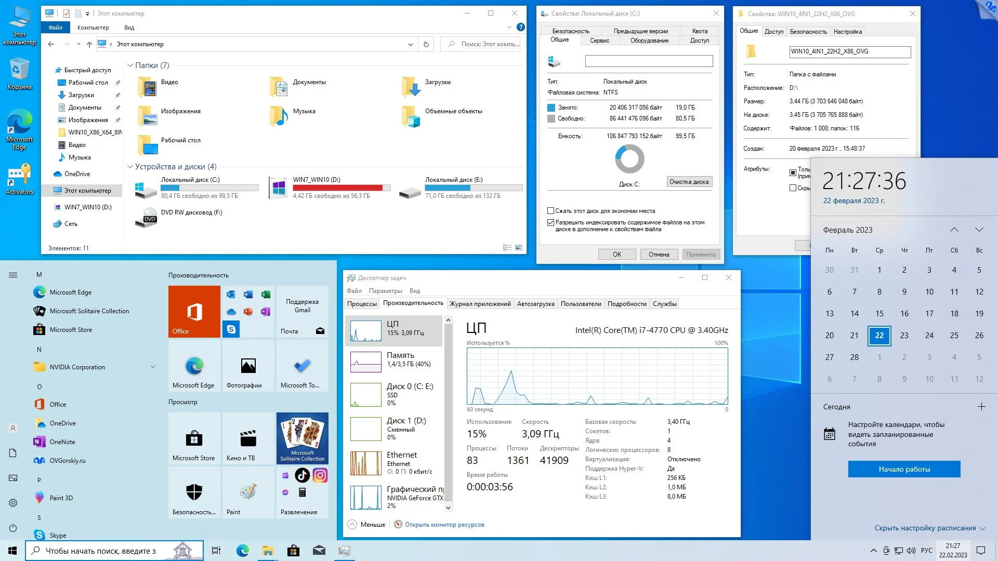The height and width of the screenshot is (561, 998).
Task: Open Microsoft Solitaire Collection tile
Action: point(302,438)
